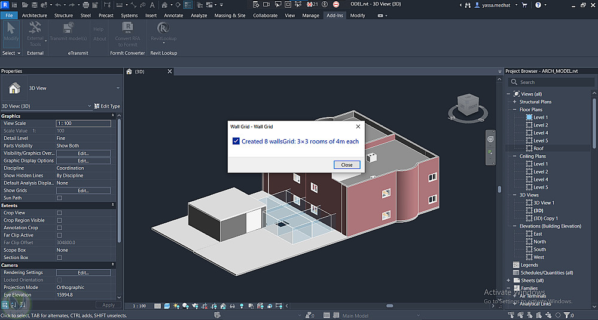Image resolution: width=598 pixels, height=320 pixels.
Task: Open the Autodesk App Store cart icon
Action: point(523,5)
